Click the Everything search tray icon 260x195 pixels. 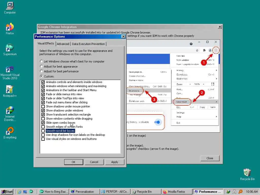tap(241, 192)
